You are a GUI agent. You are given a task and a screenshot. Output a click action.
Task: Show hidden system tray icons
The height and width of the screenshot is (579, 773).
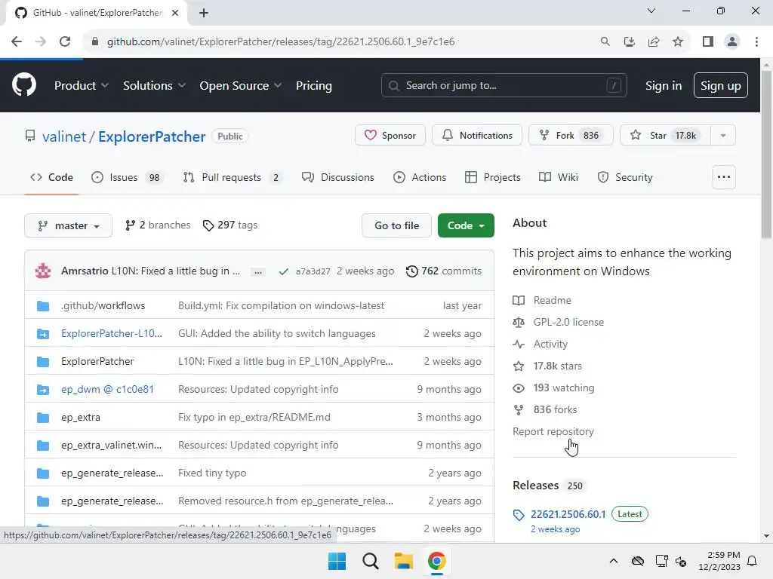pyautogui.click(x=613, y=561)
